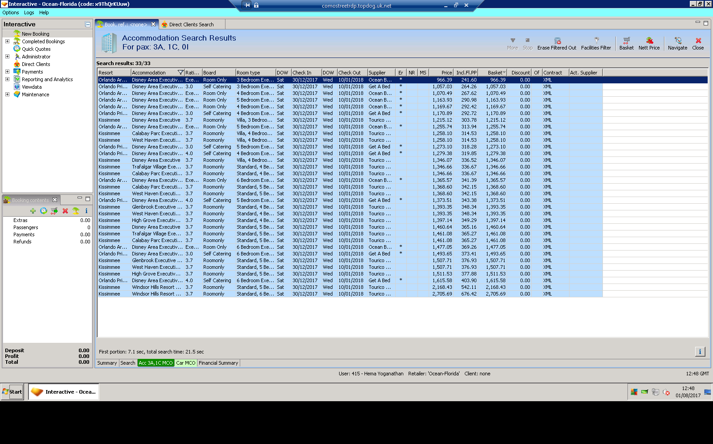Click the green plus icon in Booking contents
The width and height of the screenshot is (713, 444).
point(33,211)
